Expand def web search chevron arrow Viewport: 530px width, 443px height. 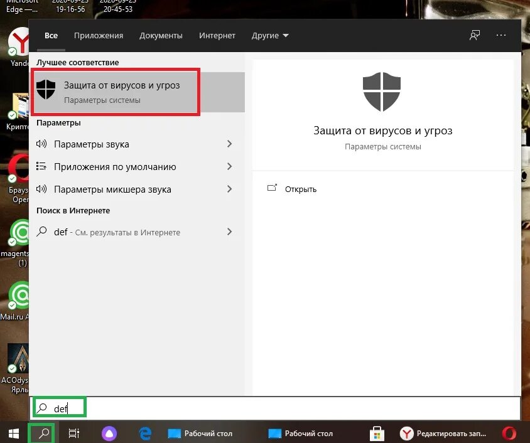click(x=229, y=232)
